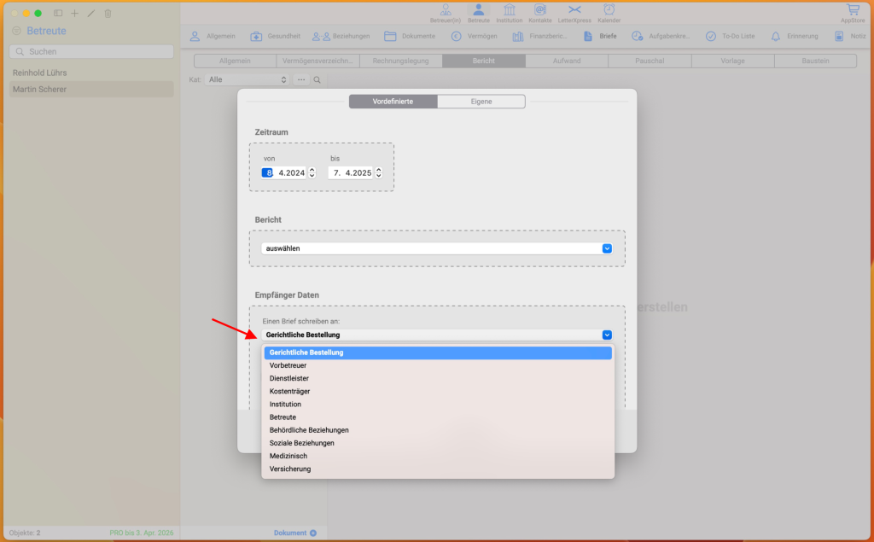The image size is (874, 542).
Task: Open the Kalender icon in top toolbar
Action: click(609, 13)
